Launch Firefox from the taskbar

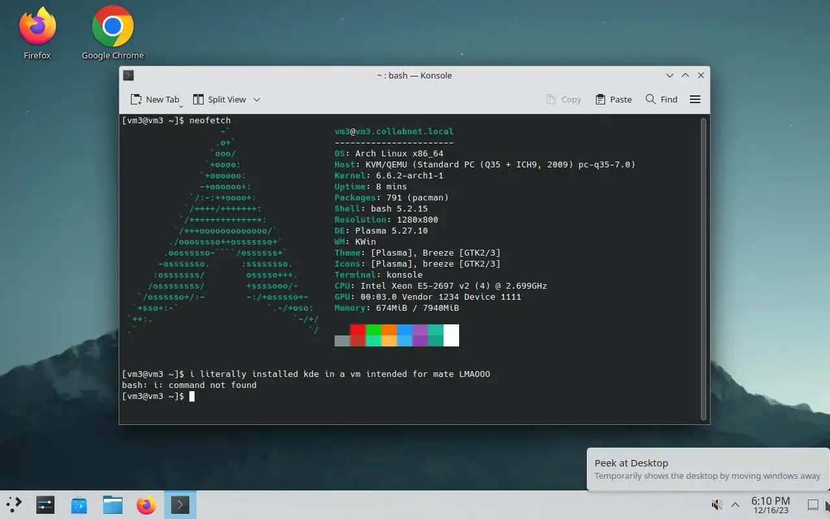coord(147,504)
